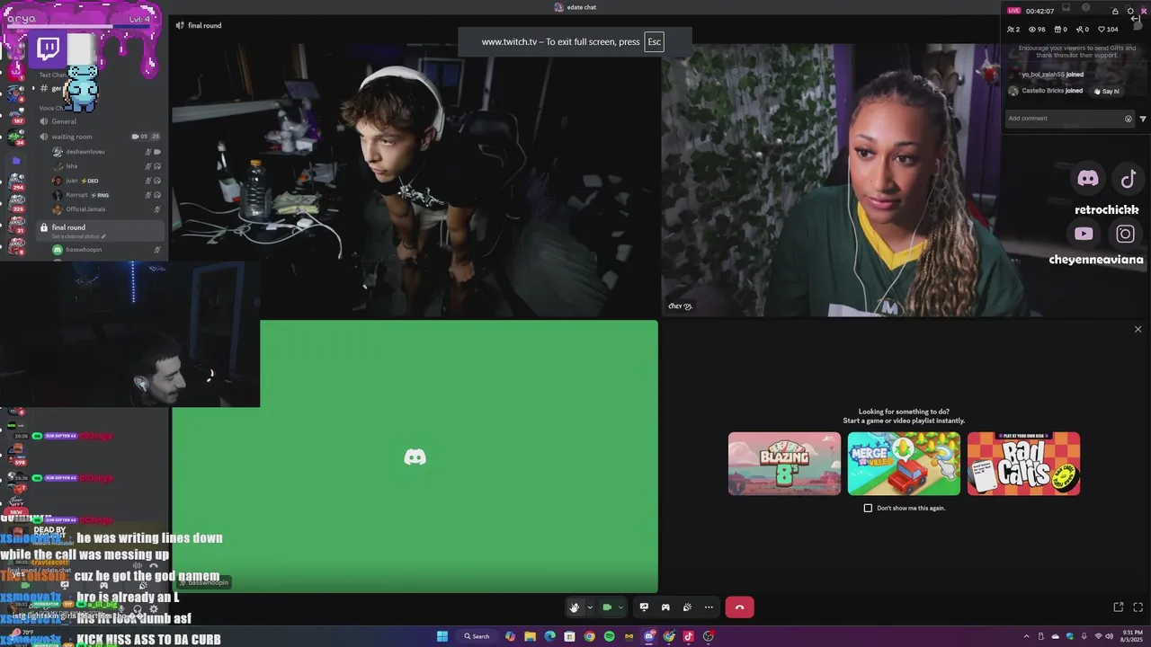Pop out the call window

1118,607
